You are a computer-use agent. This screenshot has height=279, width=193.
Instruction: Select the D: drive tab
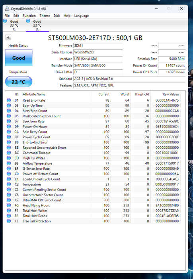point(37,25)
